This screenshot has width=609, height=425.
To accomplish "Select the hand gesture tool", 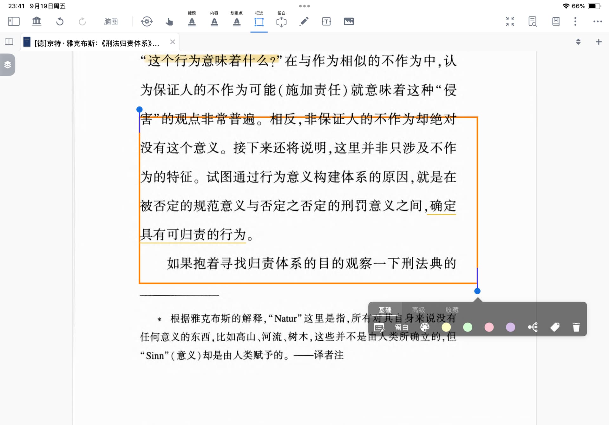I will click(x=169, y=22).
